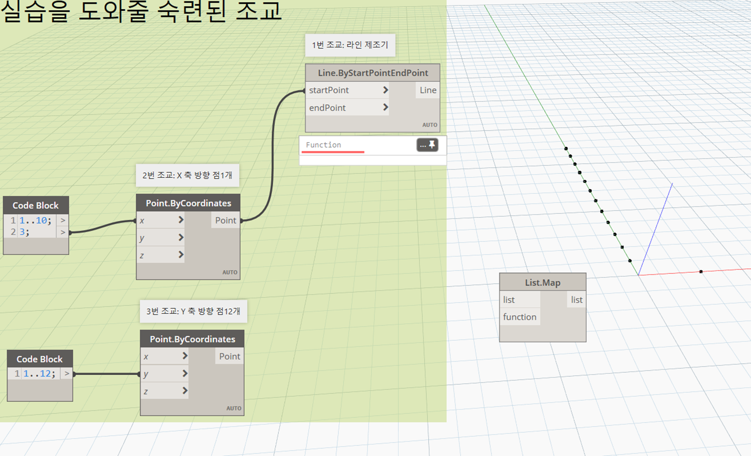Select the List.Map node header
Viewport: 751px width, 456px height.
click(543, 282)
